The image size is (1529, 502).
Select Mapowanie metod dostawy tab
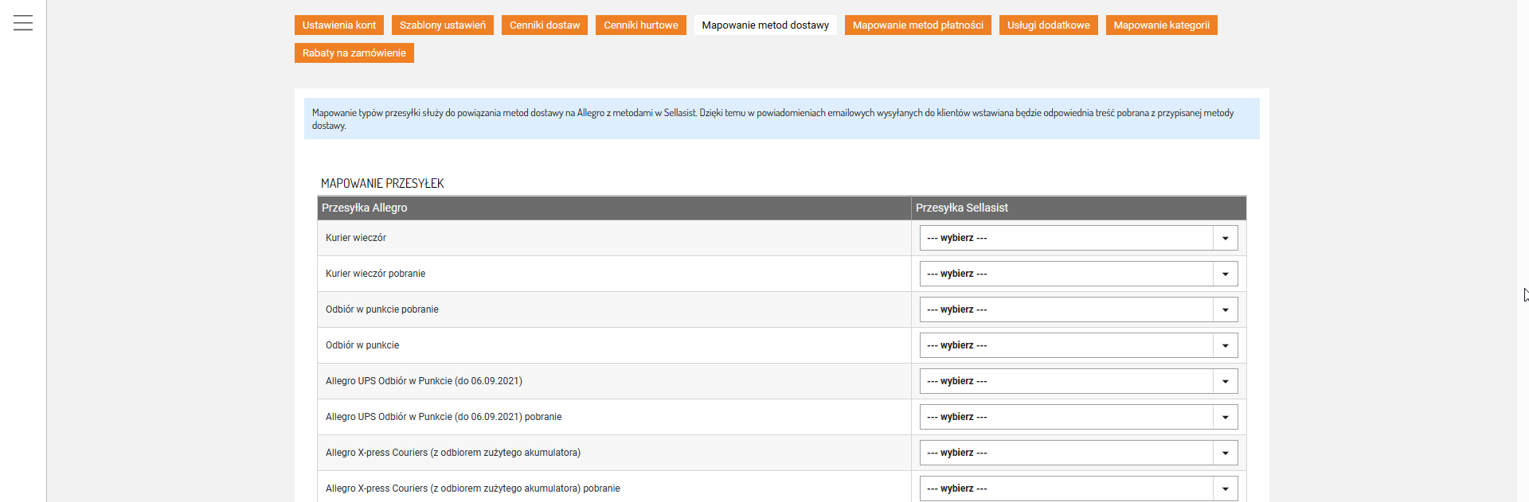(765, 25)
